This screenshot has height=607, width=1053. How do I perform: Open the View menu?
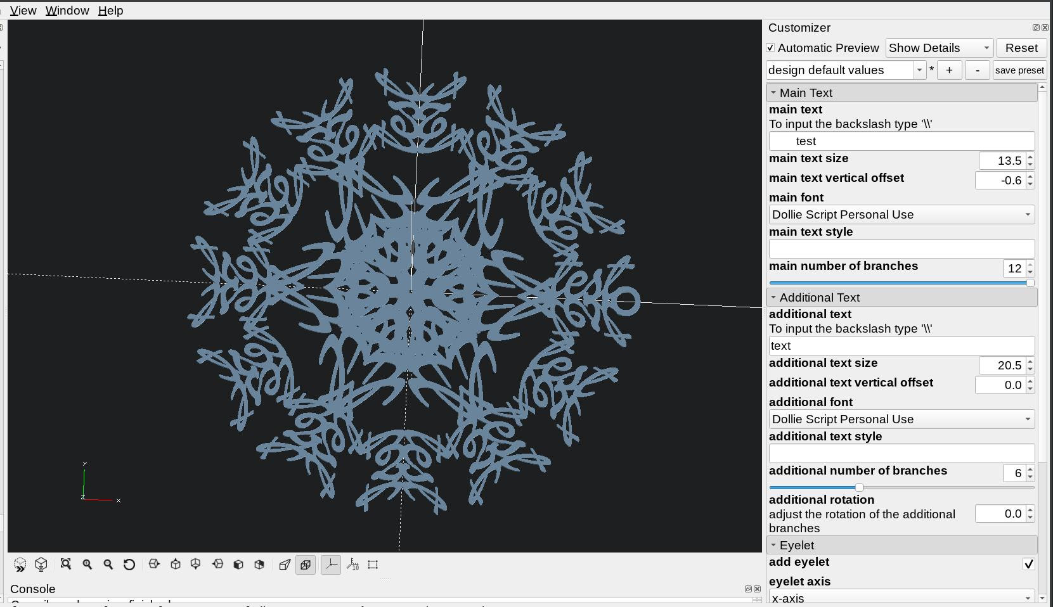[22, 10]
